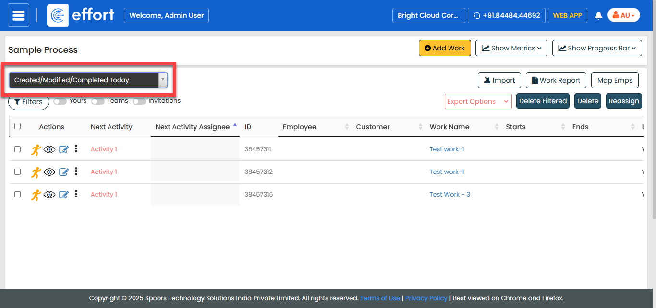Open the Test Work - 3 link
The width and height of the screenshot is (656, 308).
[x=449, y=195]
